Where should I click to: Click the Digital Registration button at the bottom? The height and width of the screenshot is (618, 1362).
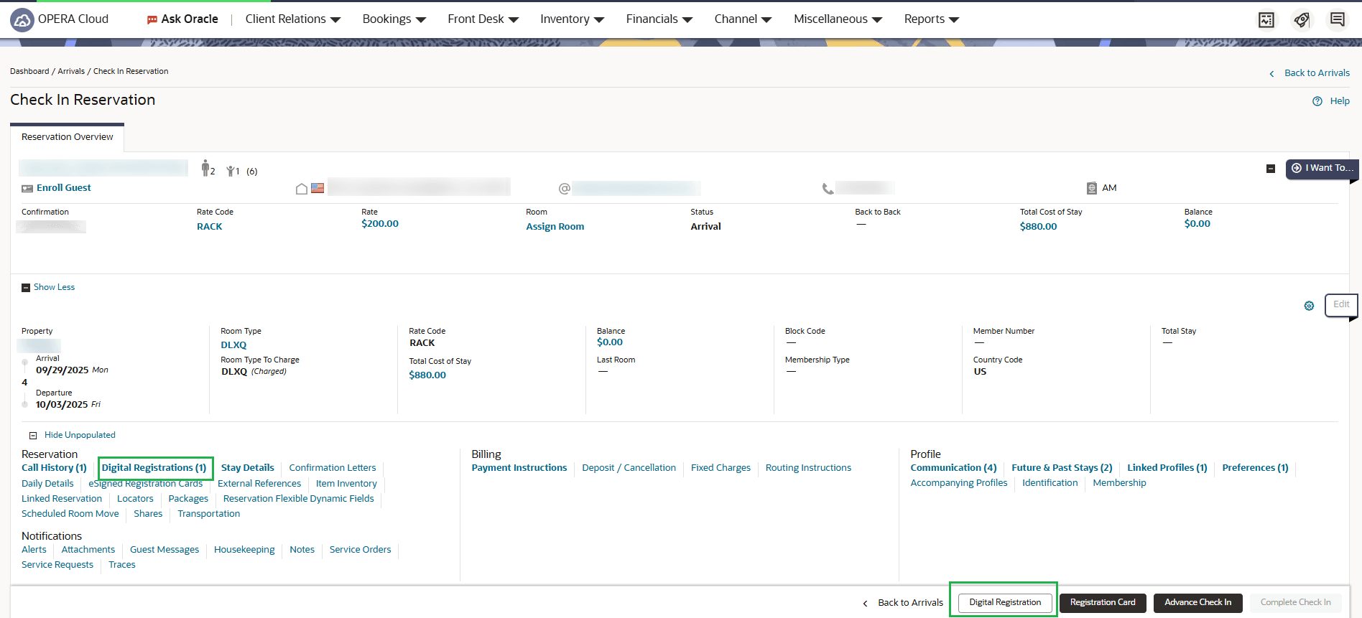point(1005,603)
